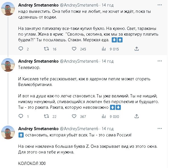
Task: Open Andrey Smetanenko profile from first tweet name
Action: click(x=38, y=5)
